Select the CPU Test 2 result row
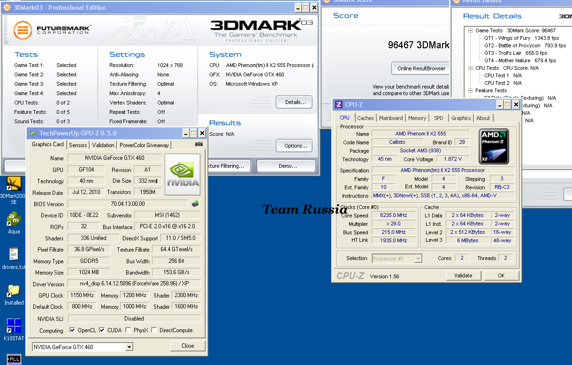This screenshot has width=572, height=365. (x=503, y=83)
